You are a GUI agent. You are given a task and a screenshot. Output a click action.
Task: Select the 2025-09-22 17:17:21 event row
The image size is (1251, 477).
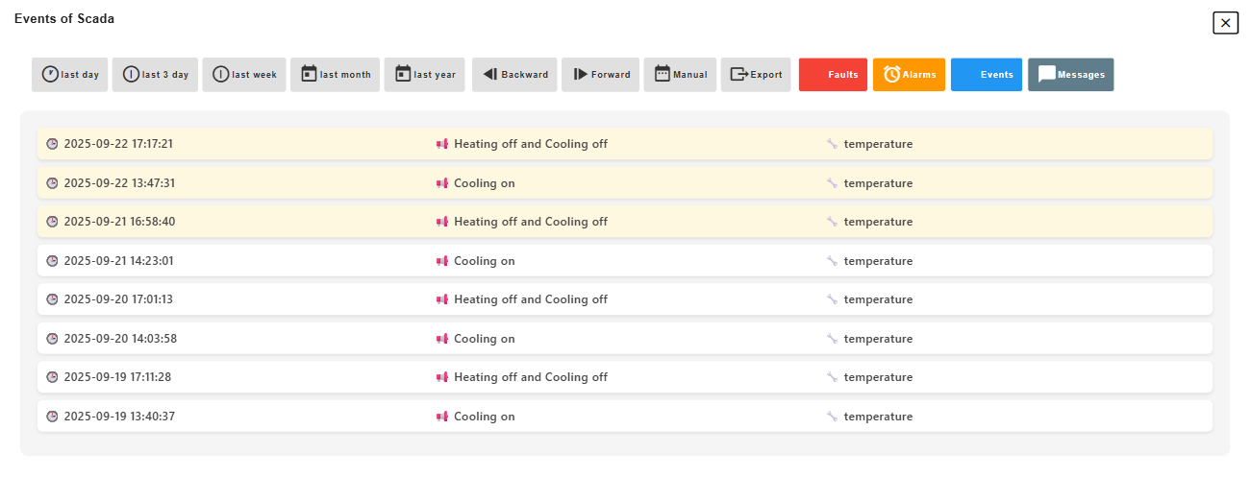pos(625,144)
